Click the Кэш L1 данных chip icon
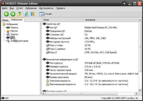Screen dimensions: 143x101 48,49
